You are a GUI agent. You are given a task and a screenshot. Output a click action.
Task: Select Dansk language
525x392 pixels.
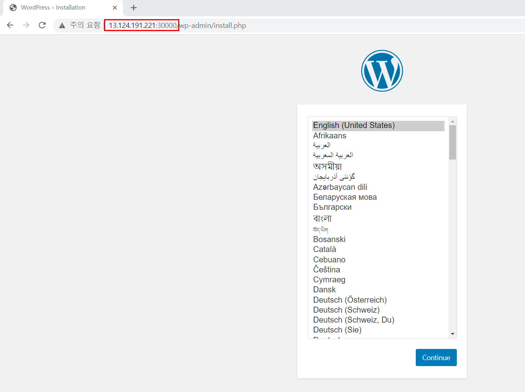378,290
